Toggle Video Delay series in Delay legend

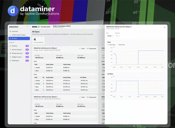click(121, 45)
